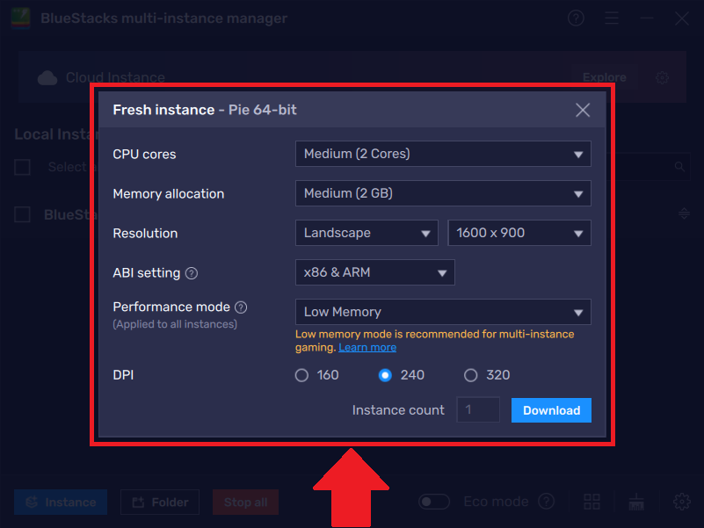This screenshot has width=704, height=528.
Task: Show help for Eco mode
Action: pyautogui.click(x=547, y=501)
